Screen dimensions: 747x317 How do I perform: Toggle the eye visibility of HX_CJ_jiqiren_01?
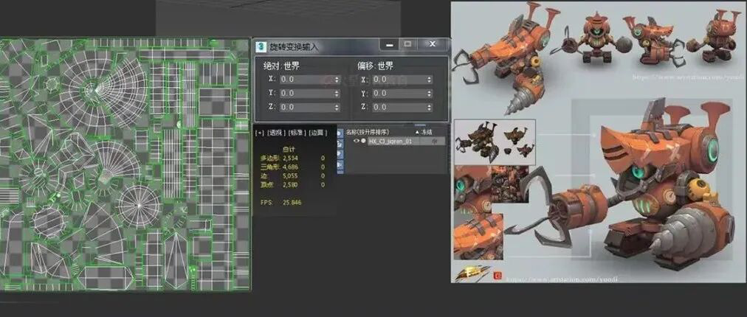point(356,141)
